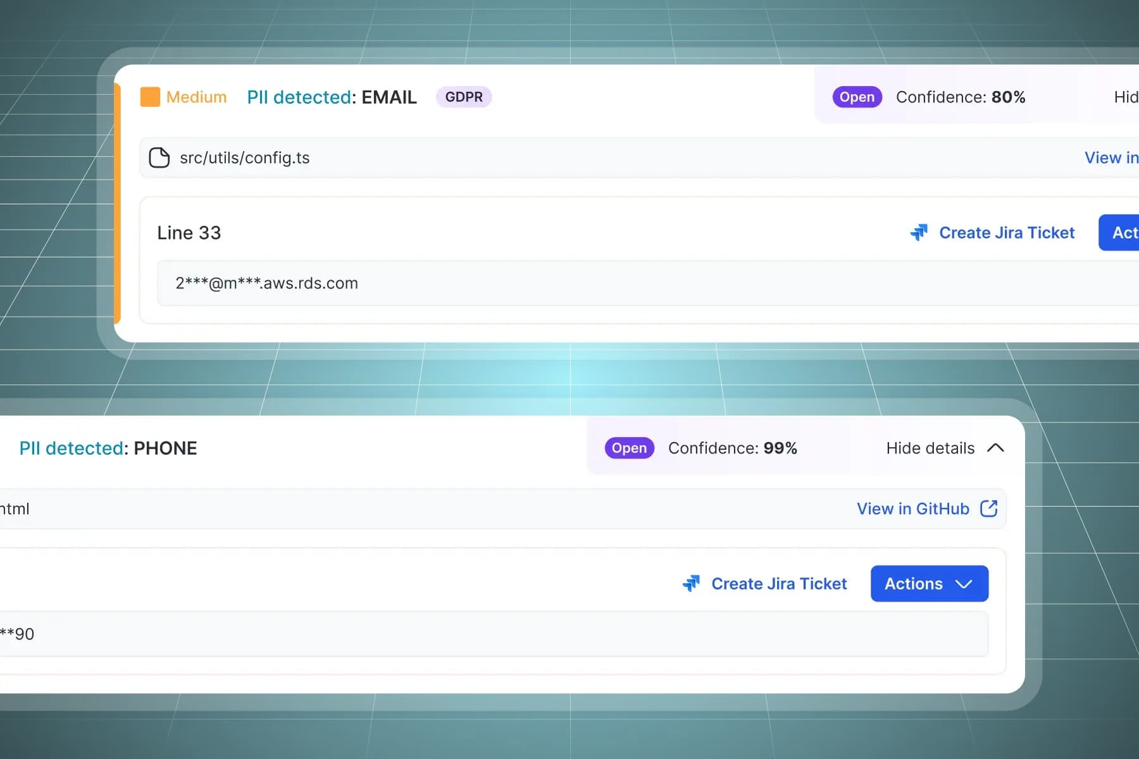Click the orange Medium severity square icon
The height and width of the screenshot is (759, 1139).
pyautogui.click(x=150, y=97)
